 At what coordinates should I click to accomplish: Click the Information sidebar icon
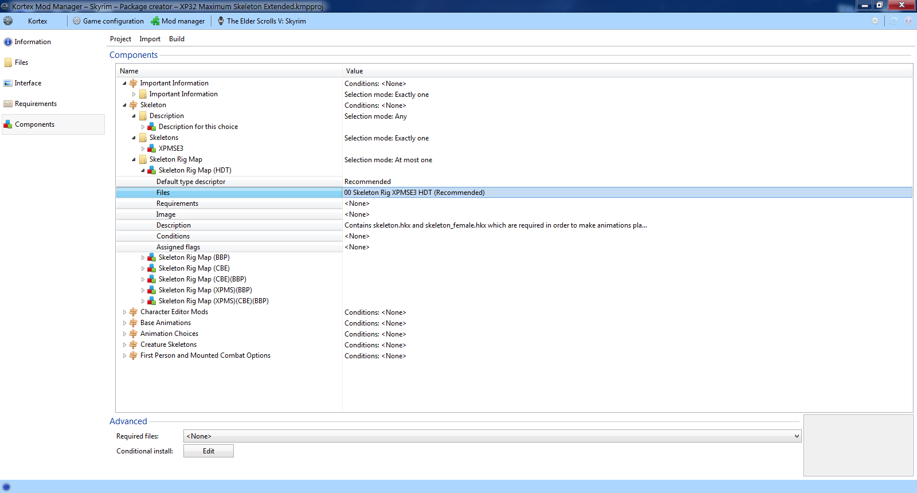click(8, 42)
